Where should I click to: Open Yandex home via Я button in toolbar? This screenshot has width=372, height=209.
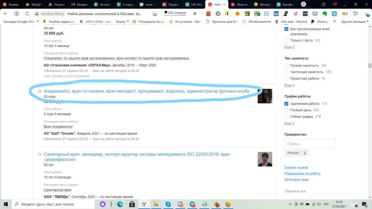[17, 14]
